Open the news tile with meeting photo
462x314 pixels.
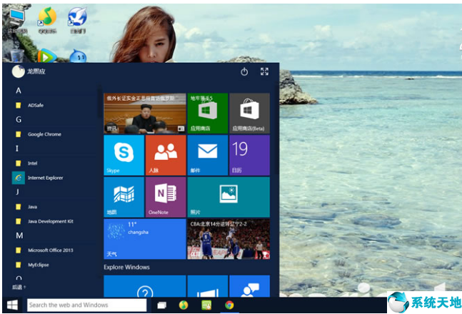point(145,113)
